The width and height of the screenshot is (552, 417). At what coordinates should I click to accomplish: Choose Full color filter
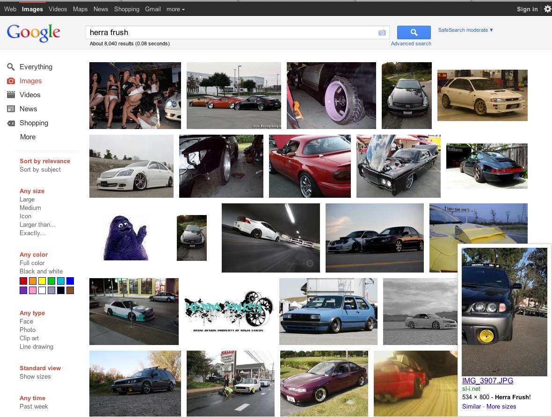click(32, 263)
